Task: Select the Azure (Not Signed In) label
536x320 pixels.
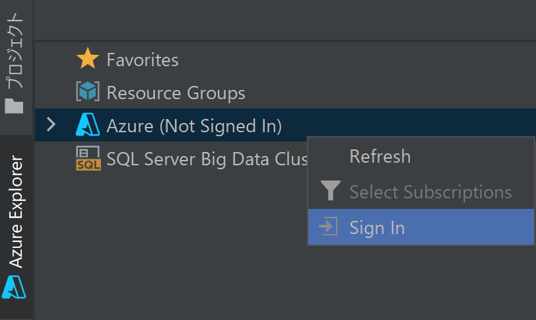Action: tap(194, 126)
